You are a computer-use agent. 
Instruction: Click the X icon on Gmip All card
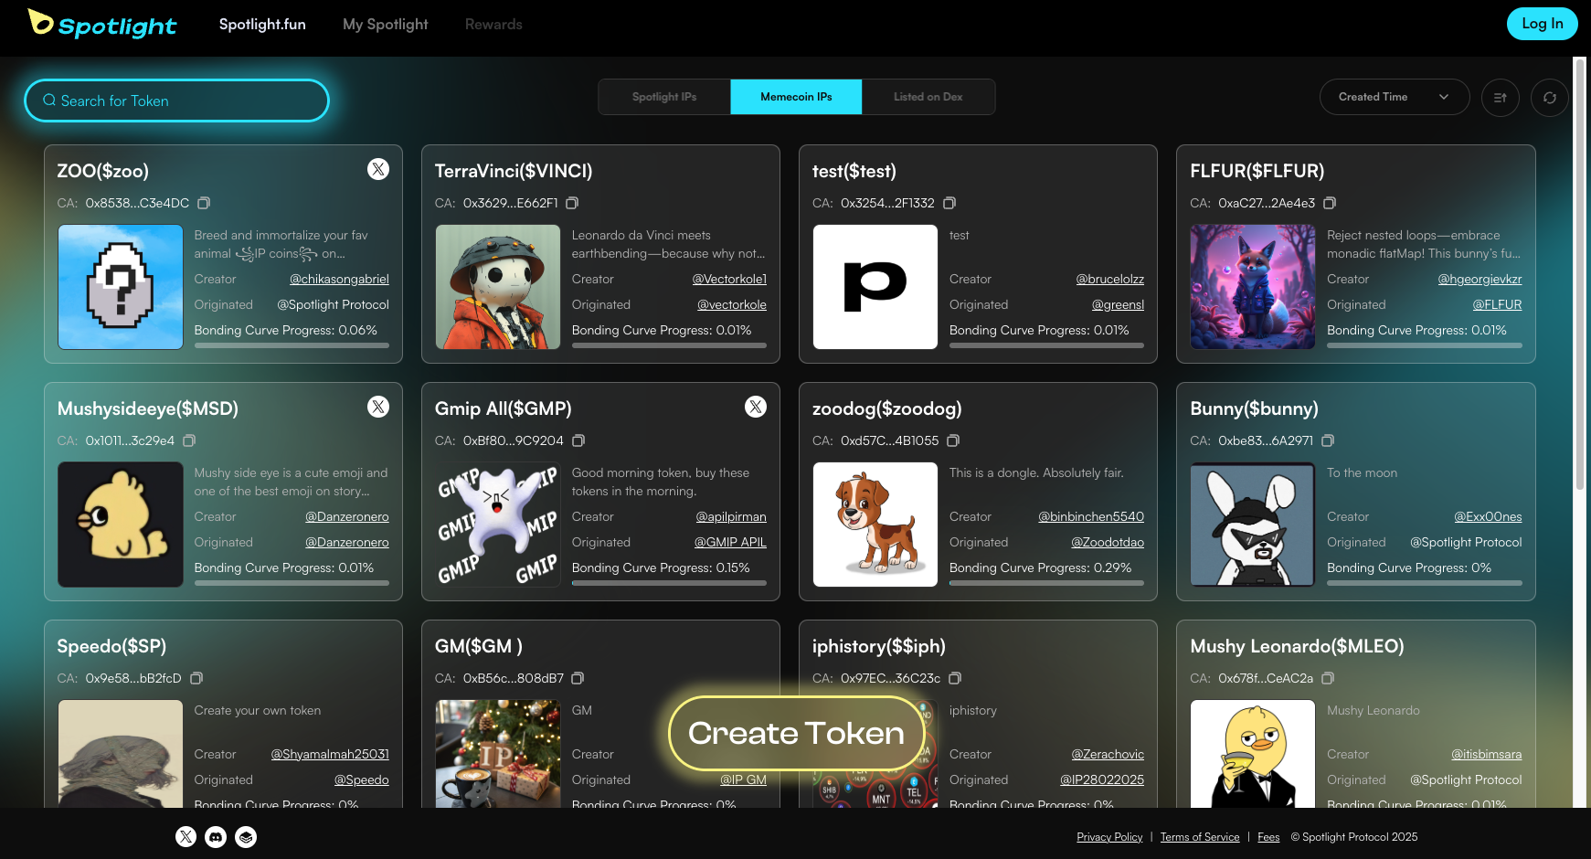(x=756, y=407)
